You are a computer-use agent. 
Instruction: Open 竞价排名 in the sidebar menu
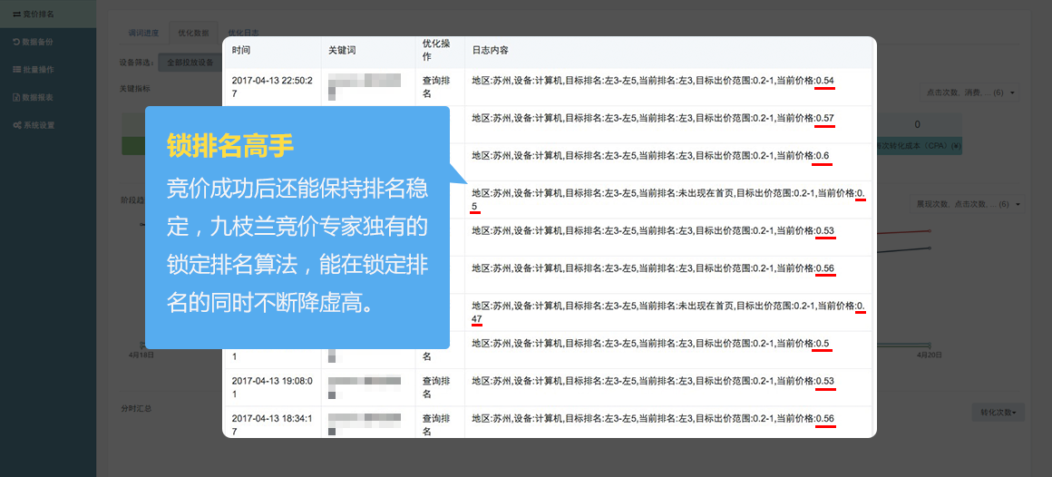(x=48, y=14)
